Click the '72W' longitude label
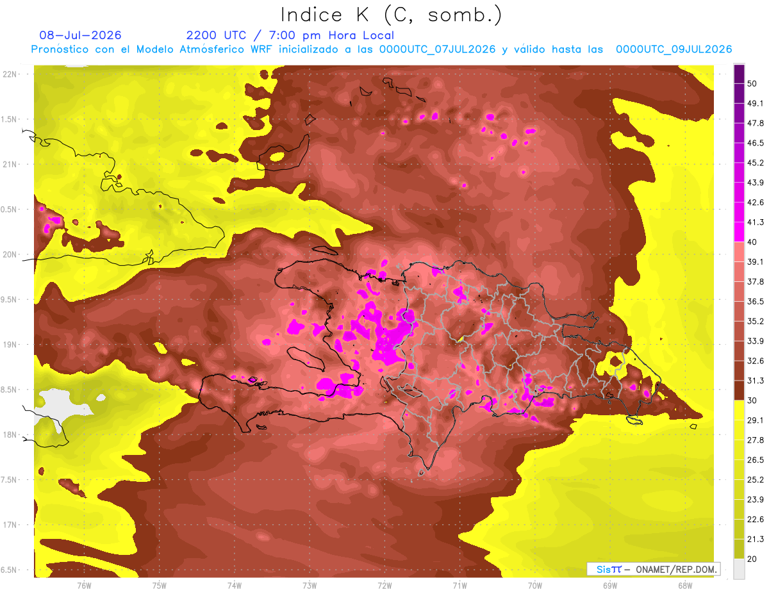769x594 pixels. pos(384,585)
